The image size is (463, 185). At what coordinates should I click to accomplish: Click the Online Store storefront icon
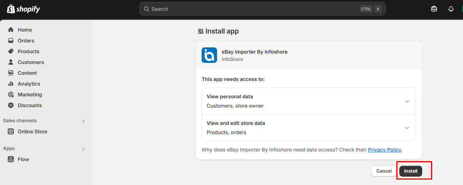click(x=11, y=131)
